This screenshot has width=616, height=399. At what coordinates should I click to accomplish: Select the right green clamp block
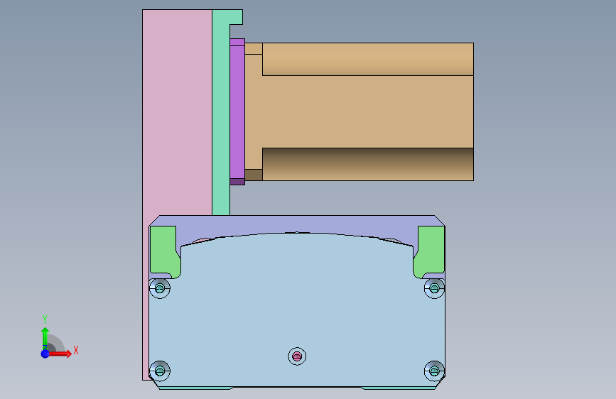tap(430, 251)
